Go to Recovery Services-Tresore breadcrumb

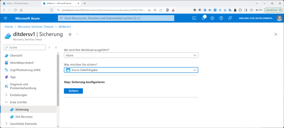36,27
